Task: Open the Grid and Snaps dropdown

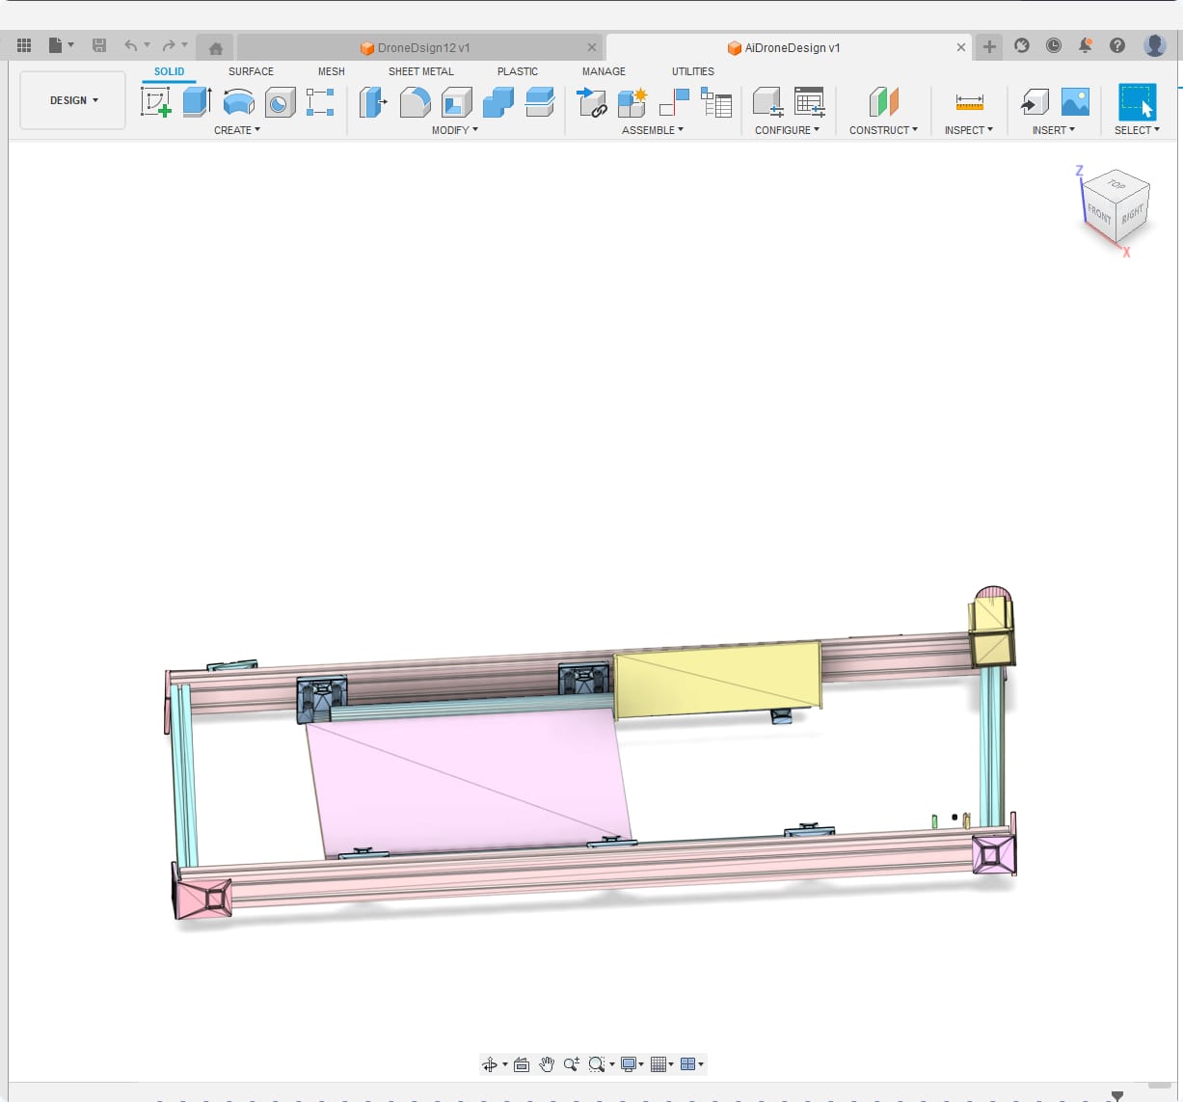Action: [x=663, y=1064]
